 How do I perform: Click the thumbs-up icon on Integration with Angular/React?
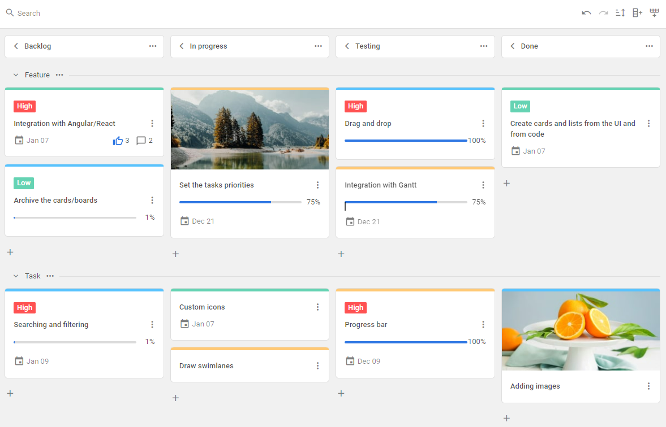click(118, 141)
